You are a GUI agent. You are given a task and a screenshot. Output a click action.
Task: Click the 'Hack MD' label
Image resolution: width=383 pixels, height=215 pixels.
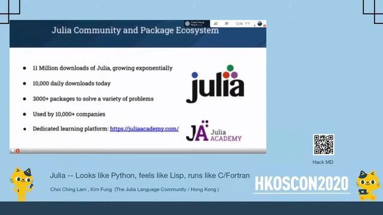coord(323,162)
